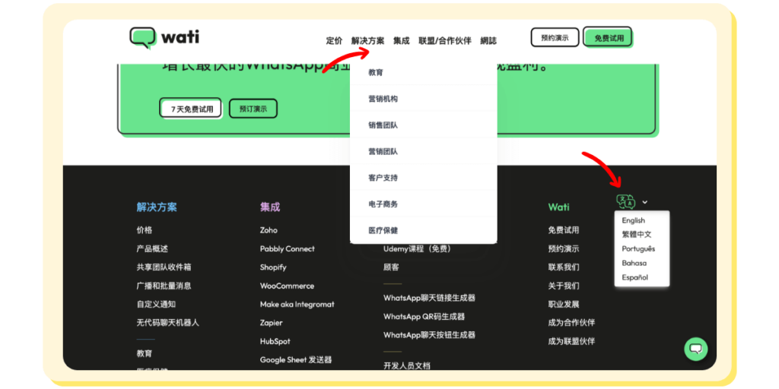Click the wati logo
The width and height of the screenshot is (779, 389).
click(x=164, y=37)
